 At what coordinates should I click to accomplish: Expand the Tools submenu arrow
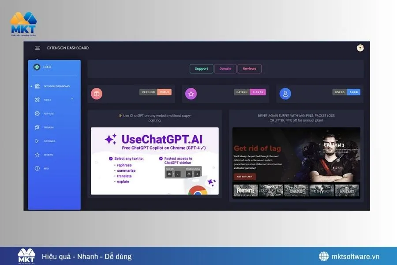[x=72, y=99]
